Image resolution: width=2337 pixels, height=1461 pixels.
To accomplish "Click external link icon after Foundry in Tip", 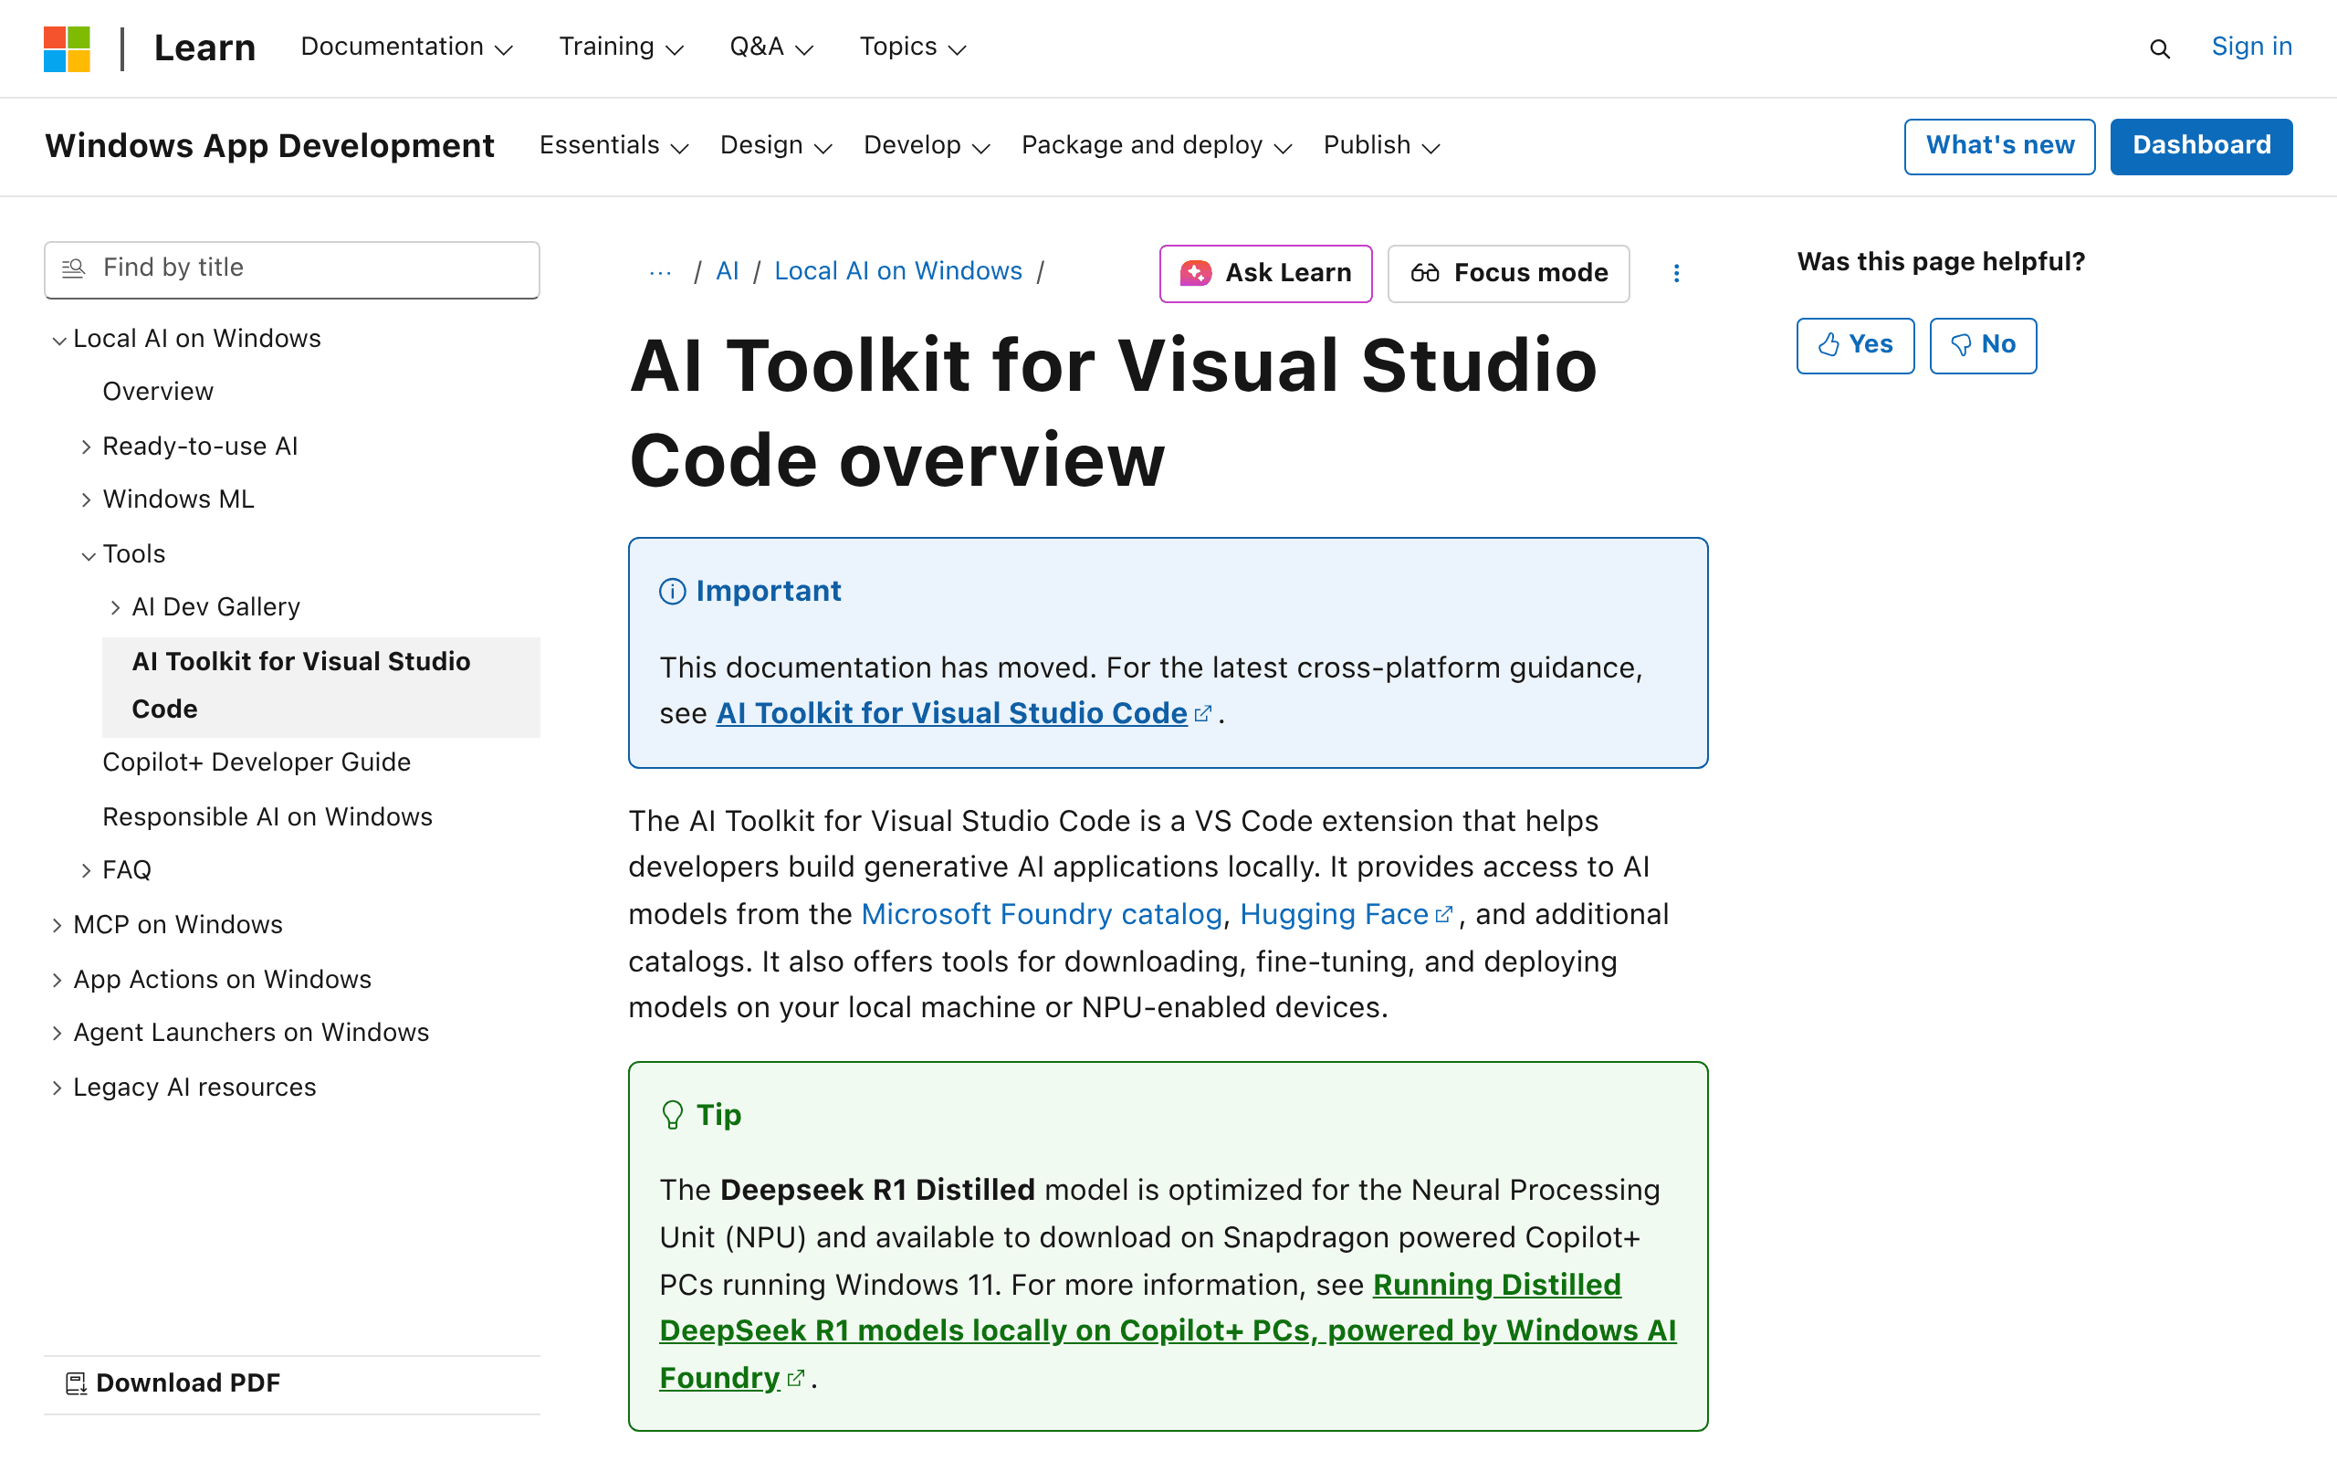I will [x=795, y=1379].
